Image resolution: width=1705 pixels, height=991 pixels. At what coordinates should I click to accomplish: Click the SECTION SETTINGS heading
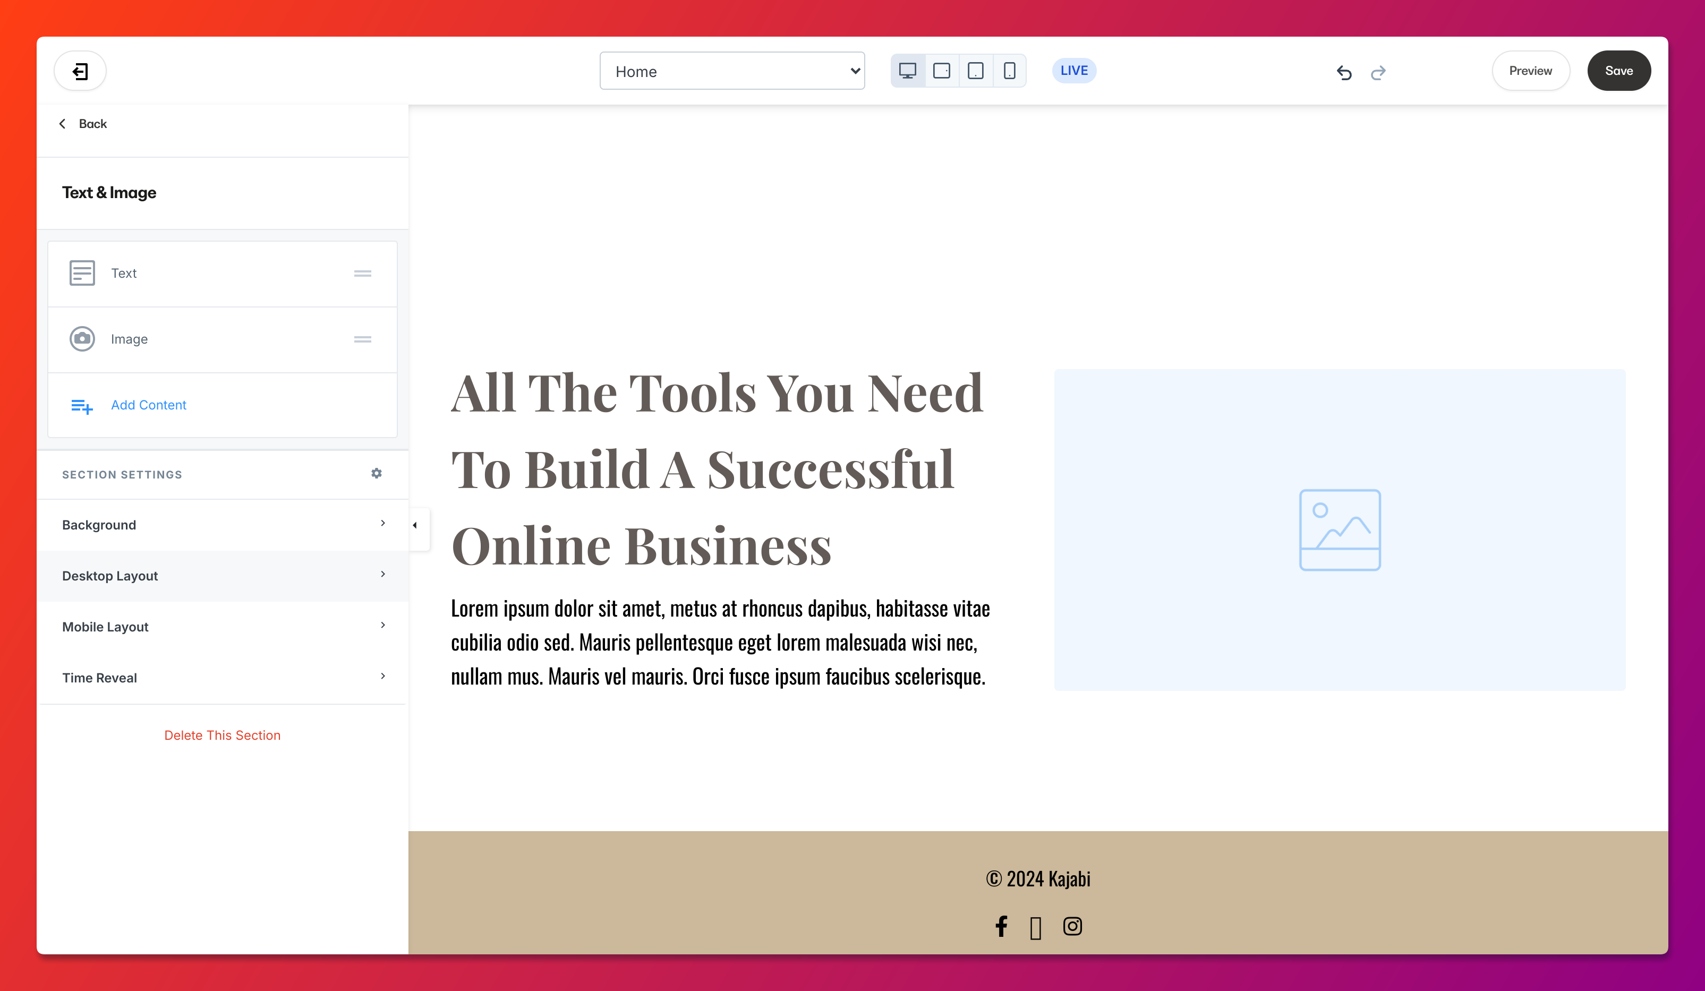122,475
